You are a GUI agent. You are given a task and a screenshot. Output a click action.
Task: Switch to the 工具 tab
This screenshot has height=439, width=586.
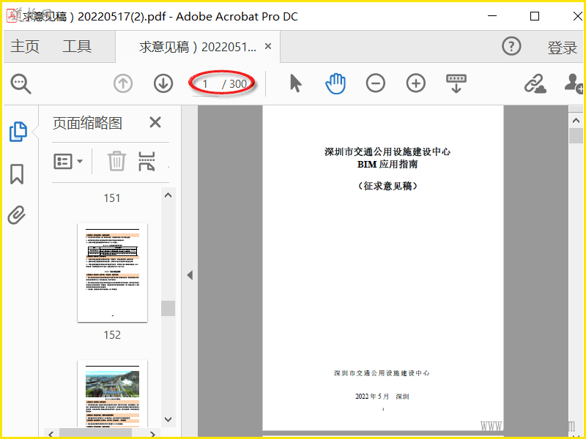pyautogui.click(x=77, y=47)
